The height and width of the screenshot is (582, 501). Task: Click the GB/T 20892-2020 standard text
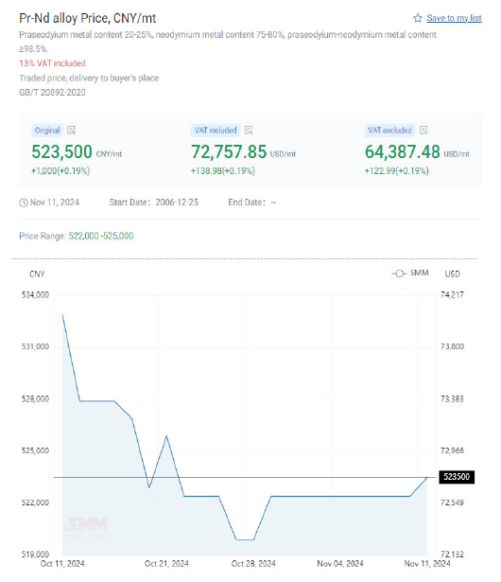(x=52, y=93)
